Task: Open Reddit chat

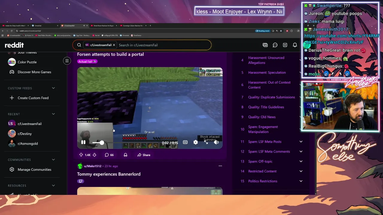Action: click(x=275, y=45)
